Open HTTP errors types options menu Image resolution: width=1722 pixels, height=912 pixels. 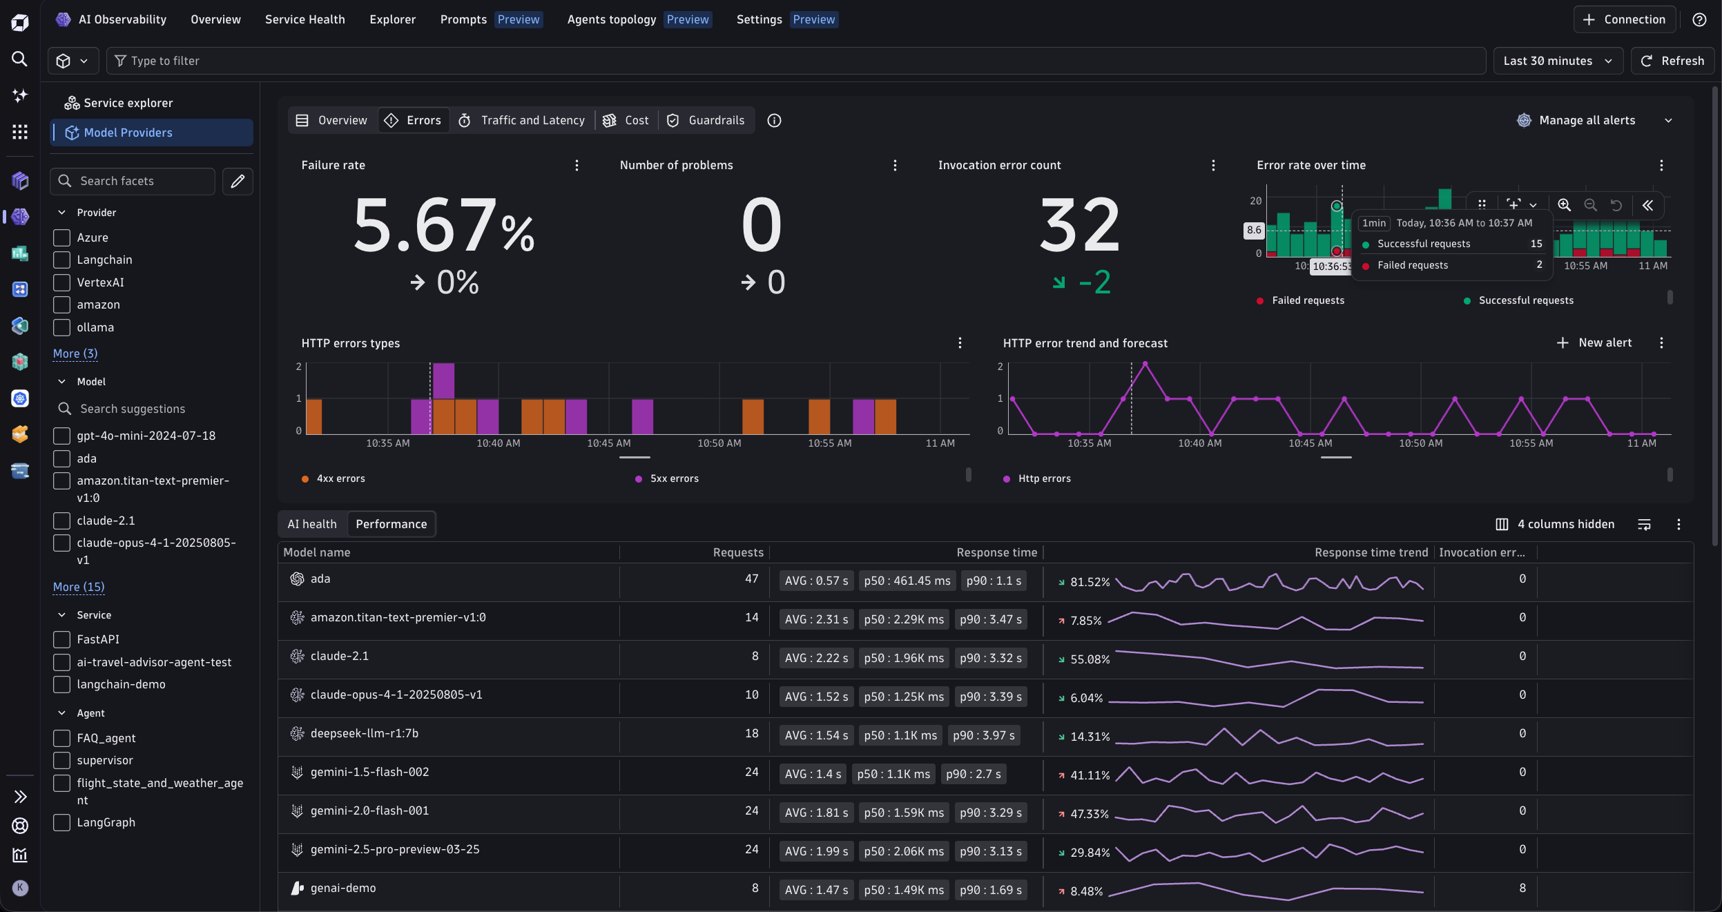click(x=959, y=343)
